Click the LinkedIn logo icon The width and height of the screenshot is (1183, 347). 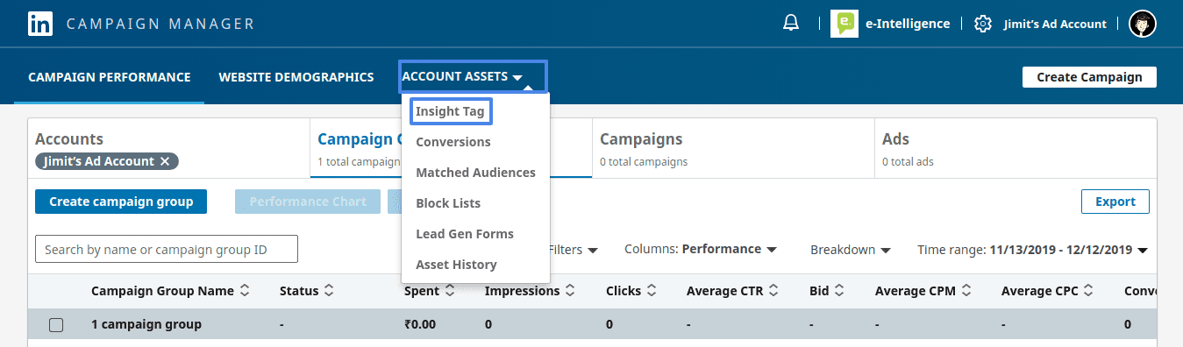click(x=39, y=24)
